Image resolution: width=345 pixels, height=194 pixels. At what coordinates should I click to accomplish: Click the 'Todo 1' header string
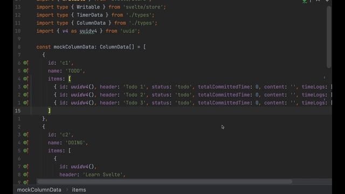point(134,87)
